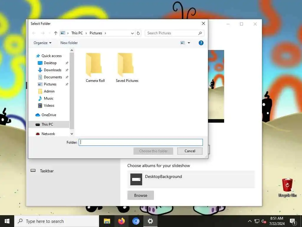Click Browse in the Settings window

click(x=141, y=195)
